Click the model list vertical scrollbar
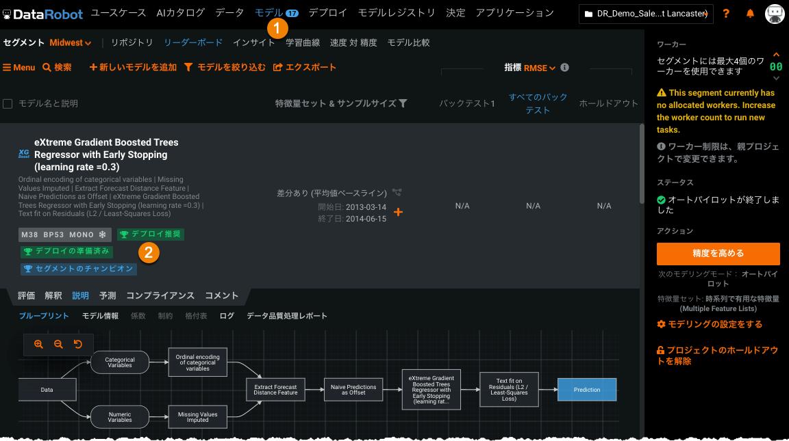 (x=641, y=205)
